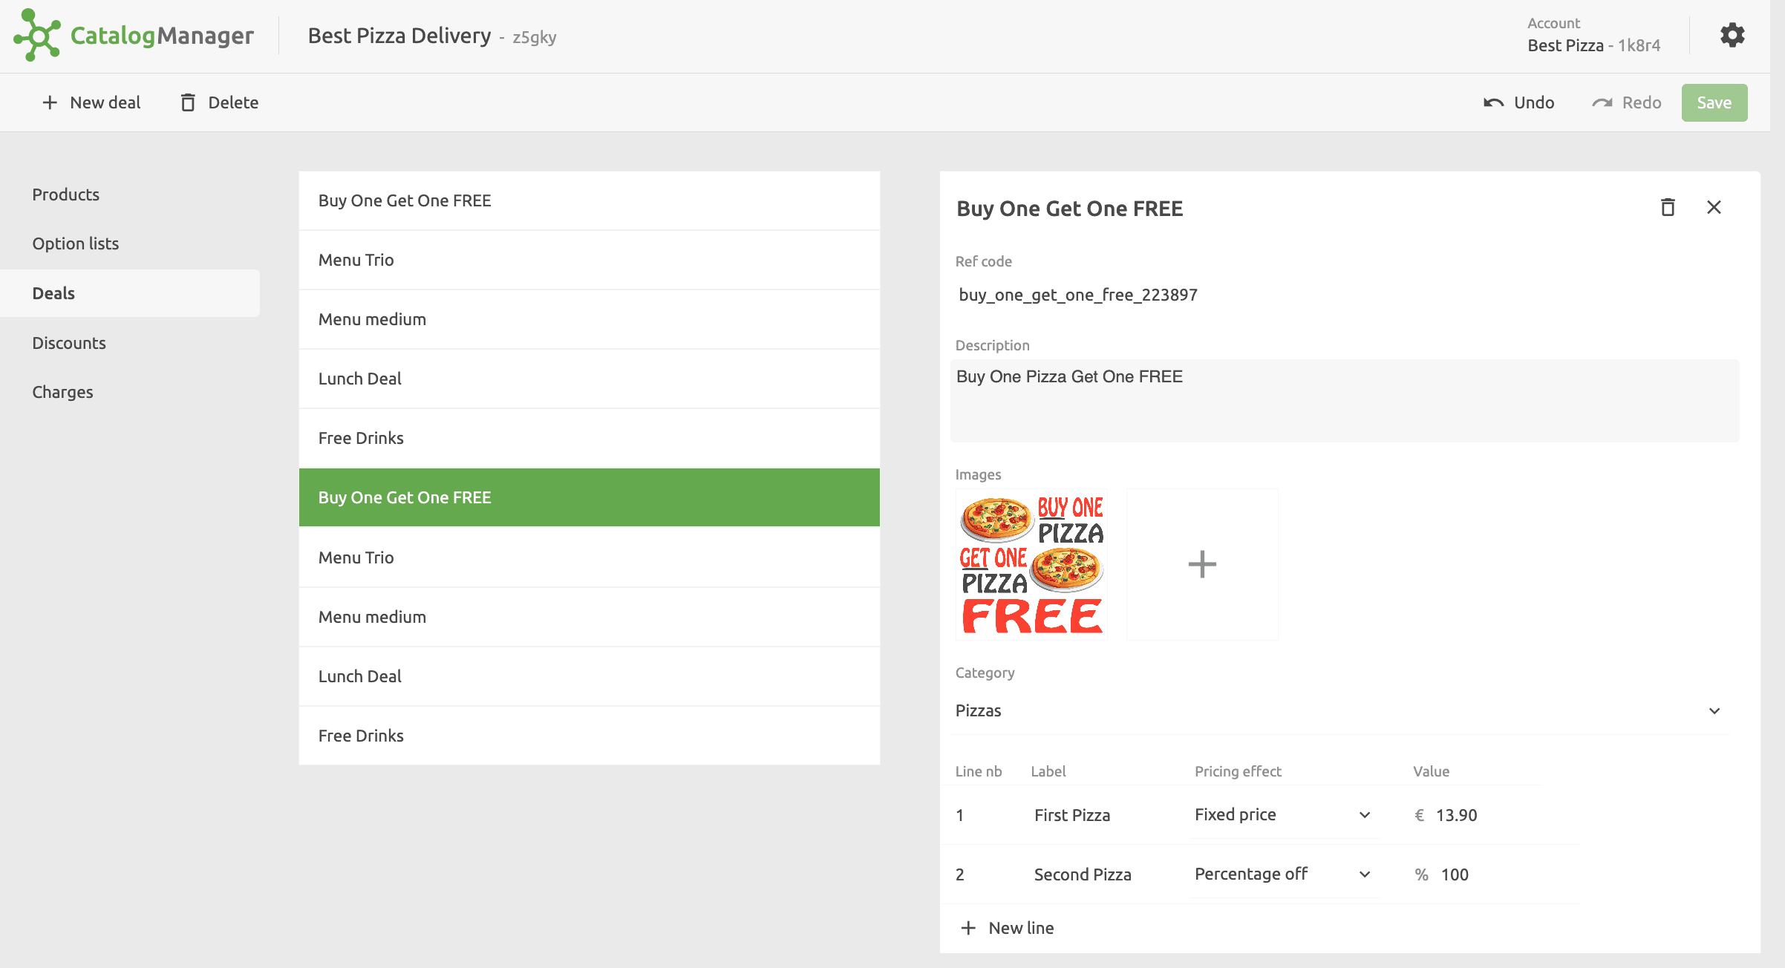Select the Lunch Deal from the list
The image size is (1785, 968).
pyautogui.click(x=360, y=379)
